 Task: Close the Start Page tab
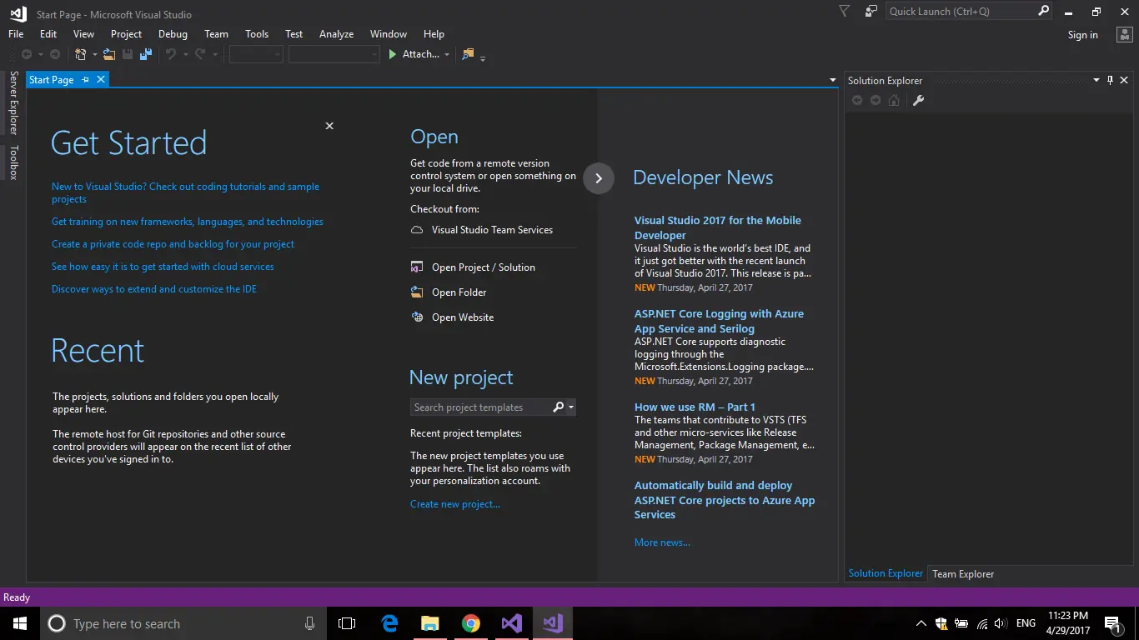pos(101,79)
